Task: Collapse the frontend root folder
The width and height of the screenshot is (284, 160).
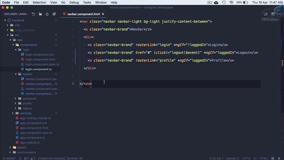Action: pyautogui.click(x=5, y=20)
